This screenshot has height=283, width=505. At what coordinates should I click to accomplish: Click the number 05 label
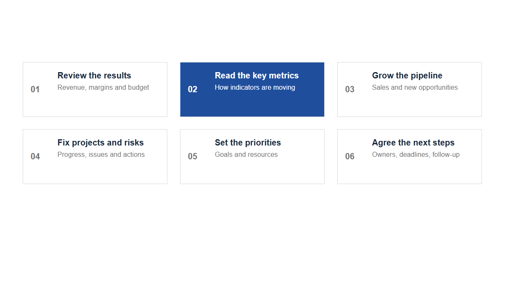[193, 156]
